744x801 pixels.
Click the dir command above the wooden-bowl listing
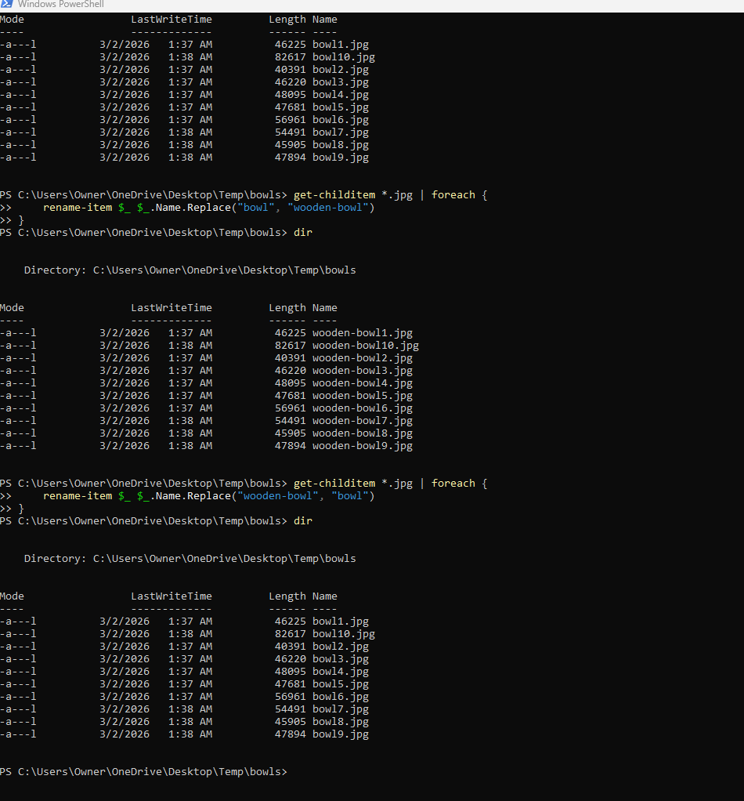[302, 233]
